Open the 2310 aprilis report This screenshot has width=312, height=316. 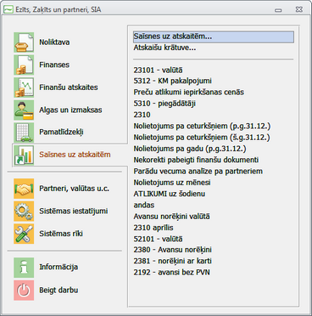(x=153, y=228)
